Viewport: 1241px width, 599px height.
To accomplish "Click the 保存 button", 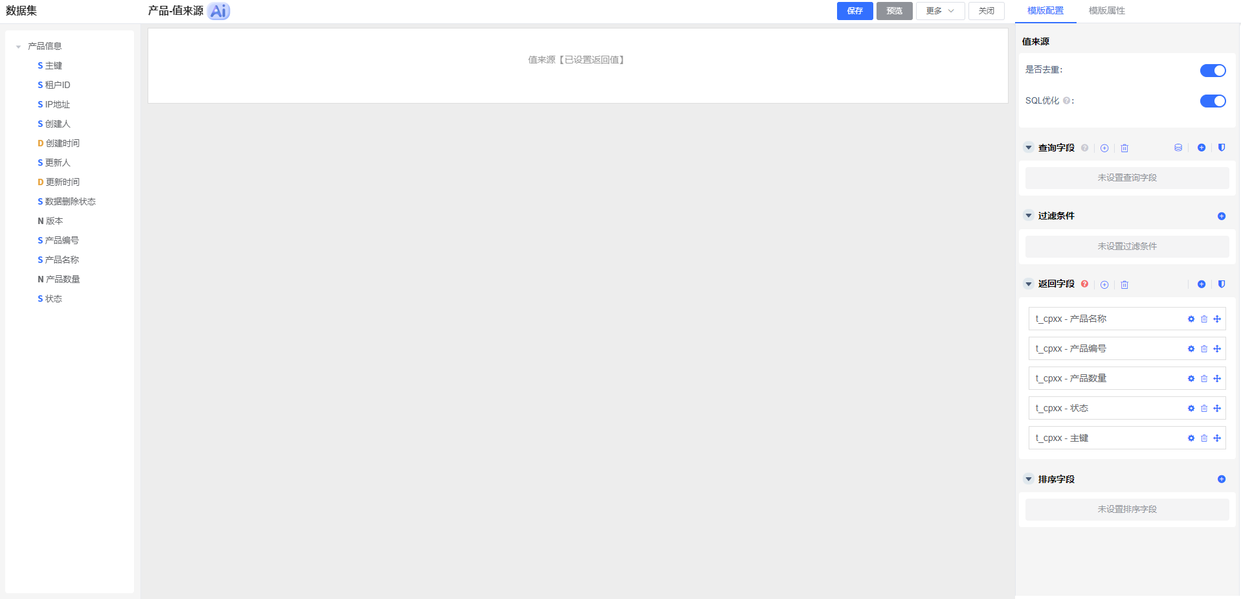I will pos(855,11).
